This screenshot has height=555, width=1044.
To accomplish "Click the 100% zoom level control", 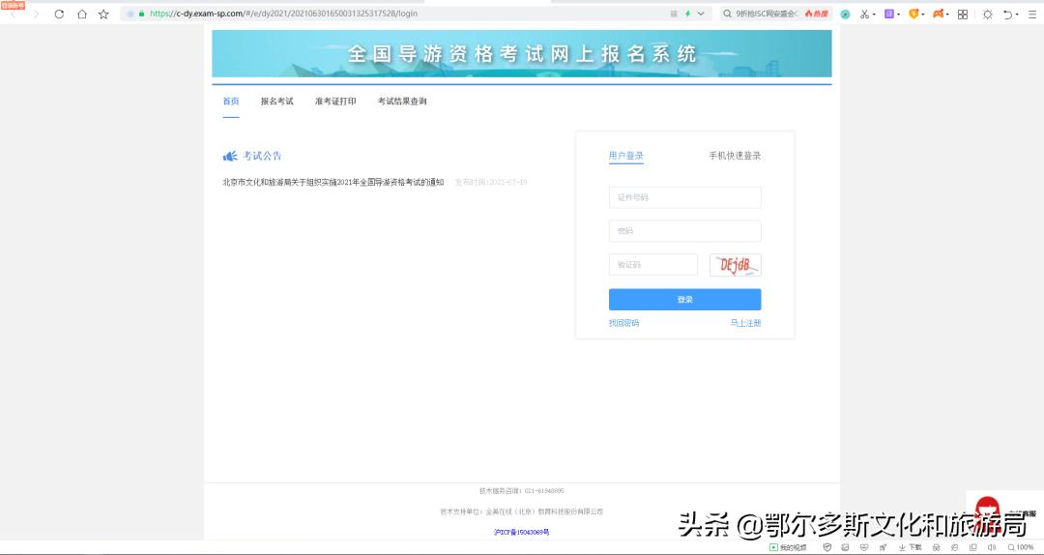I will click(1021, 547).
